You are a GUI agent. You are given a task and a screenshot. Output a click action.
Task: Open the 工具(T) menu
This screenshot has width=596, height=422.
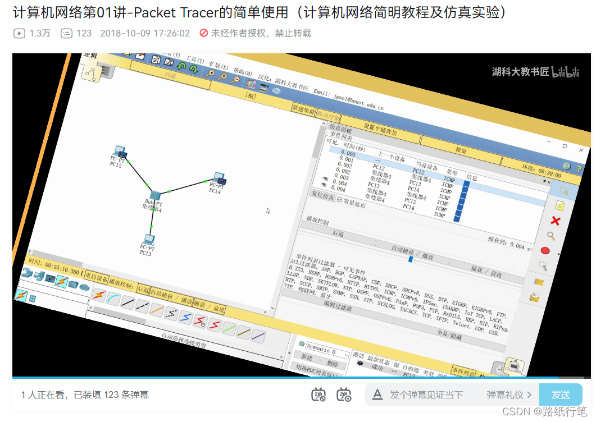195,60
